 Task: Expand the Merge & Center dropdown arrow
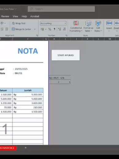coord(35,29)
